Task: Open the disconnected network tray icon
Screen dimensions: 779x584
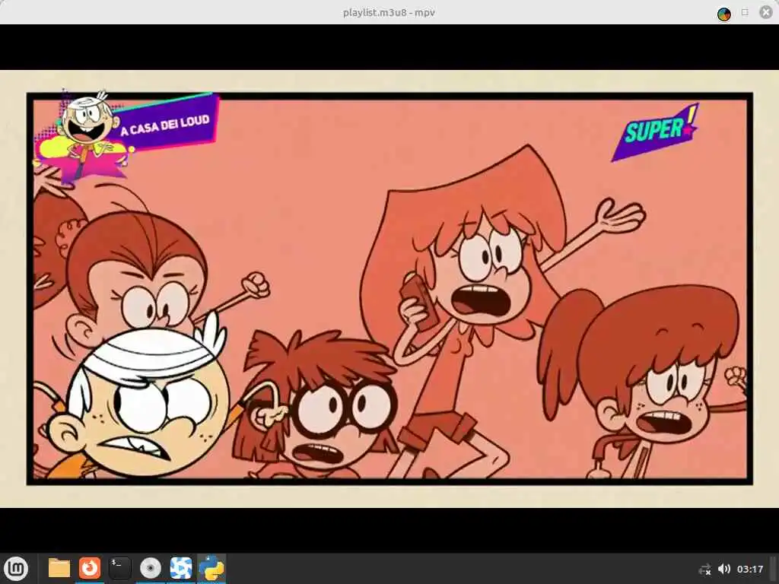Action: 705,569
